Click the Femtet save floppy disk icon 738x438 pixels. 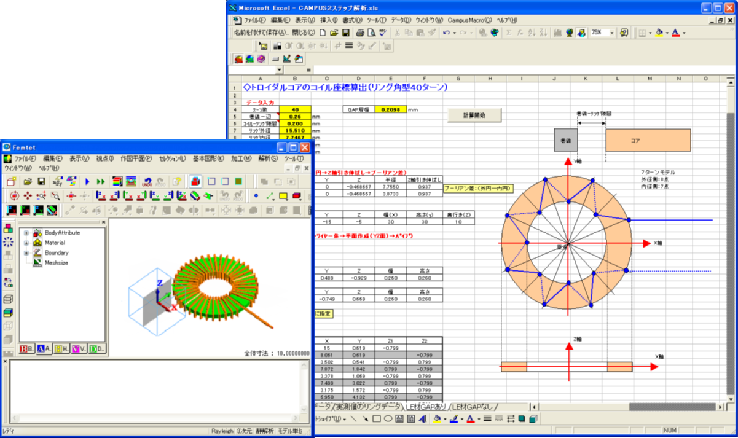pyautogui.click(x=41, y=181)
